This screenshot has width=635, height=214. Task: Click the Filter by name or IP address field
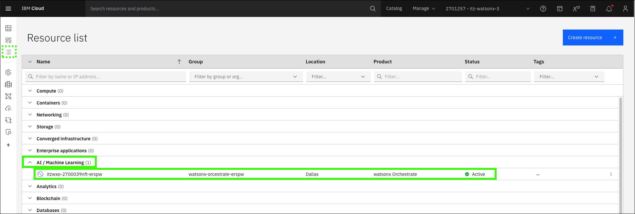point(106,77)
